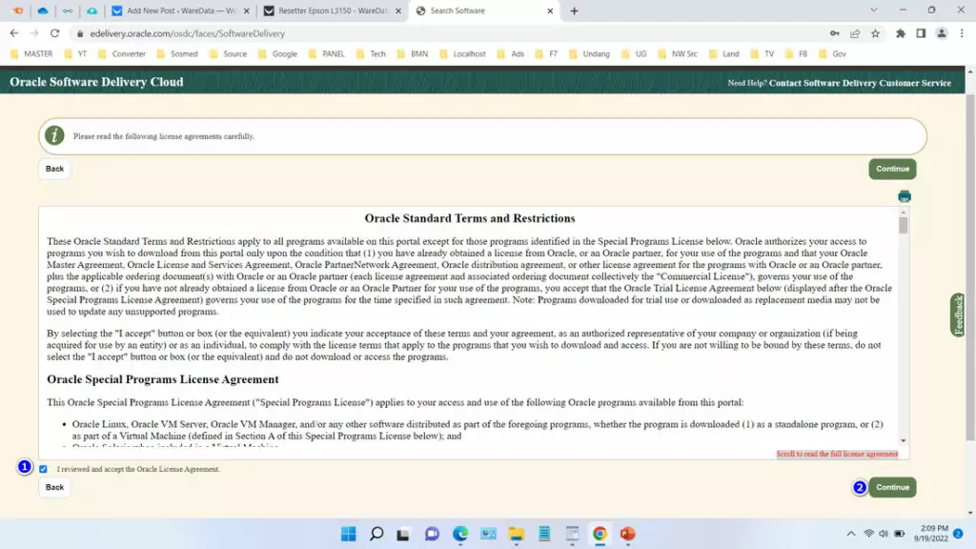Open the Windows Start menu
The image size is (976, 549).
349,534
